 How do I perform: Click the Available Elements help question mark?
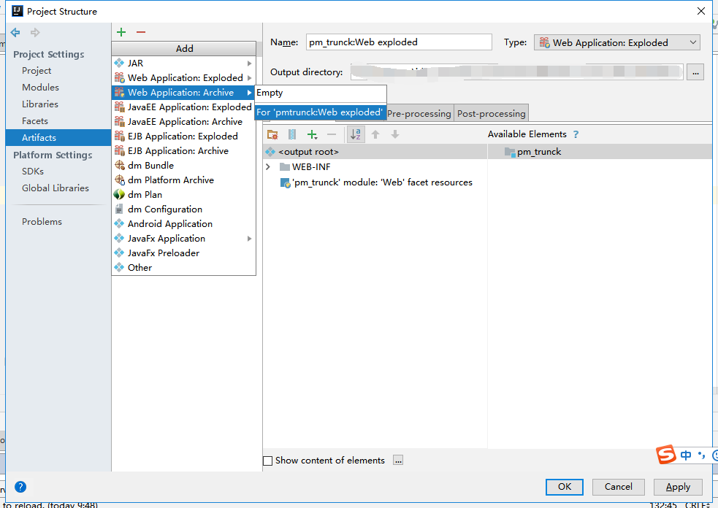coord(576,134)
